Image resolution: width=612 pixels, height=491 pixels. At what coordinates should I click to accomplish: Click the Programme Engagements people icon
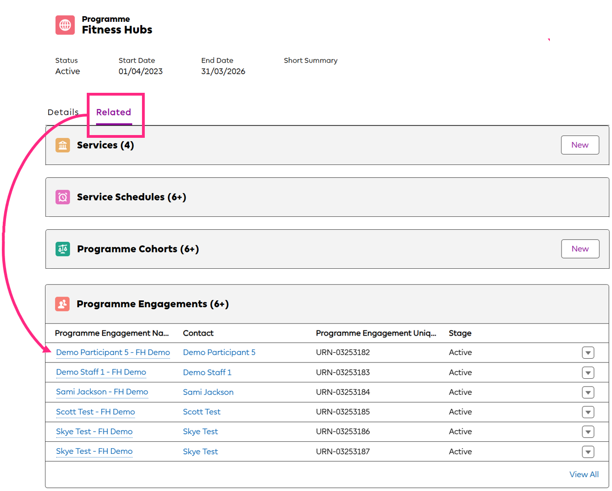pyautogui.click(x=63, y=304)
